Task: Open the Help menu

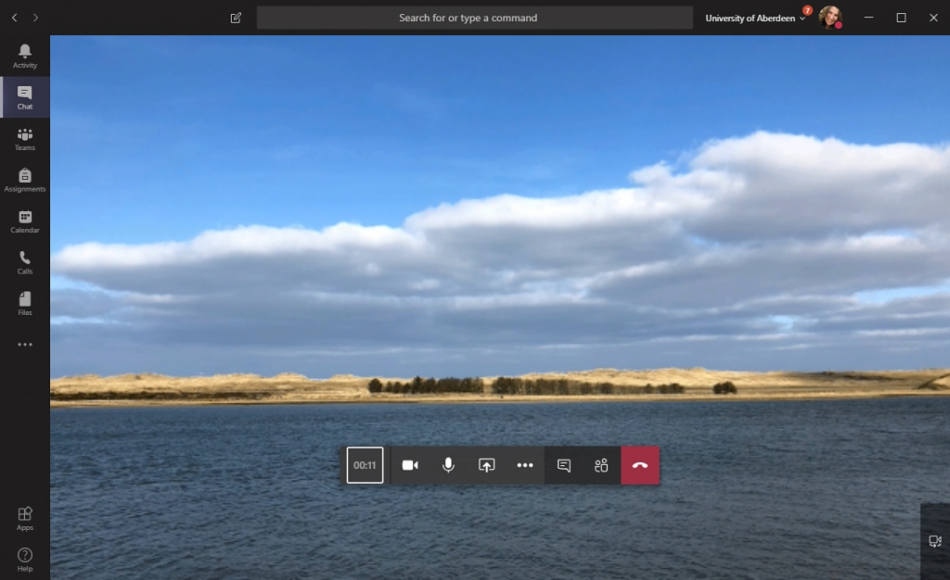Action: click(x=25, y=559)
